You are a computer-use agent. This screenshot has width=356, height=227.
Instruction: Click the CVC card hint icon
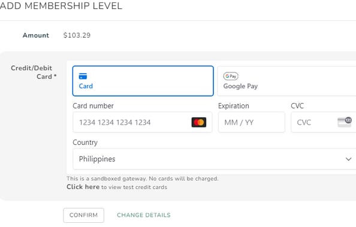coord(345,122)
